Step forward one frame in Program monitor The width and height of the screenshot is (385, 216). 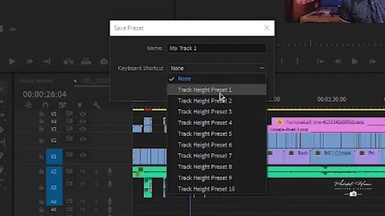coord(373,61)
